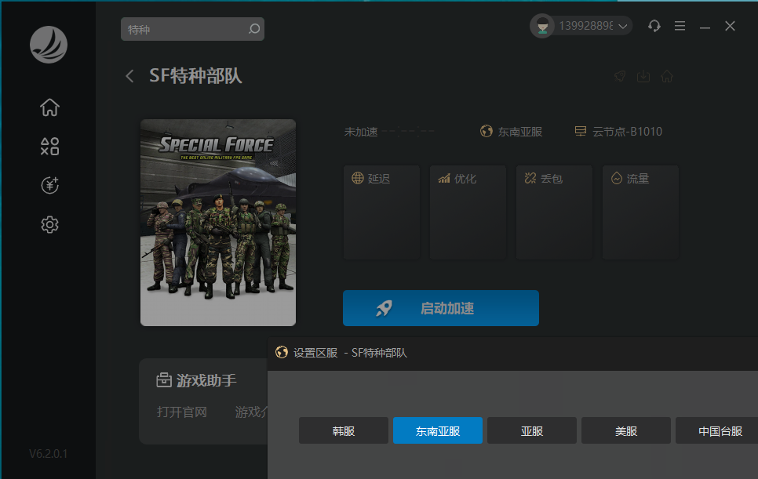The width and height of the screenshot is (758, 479).
Task: Click the Special Force game cover
Action: click(x=218, y=223)
